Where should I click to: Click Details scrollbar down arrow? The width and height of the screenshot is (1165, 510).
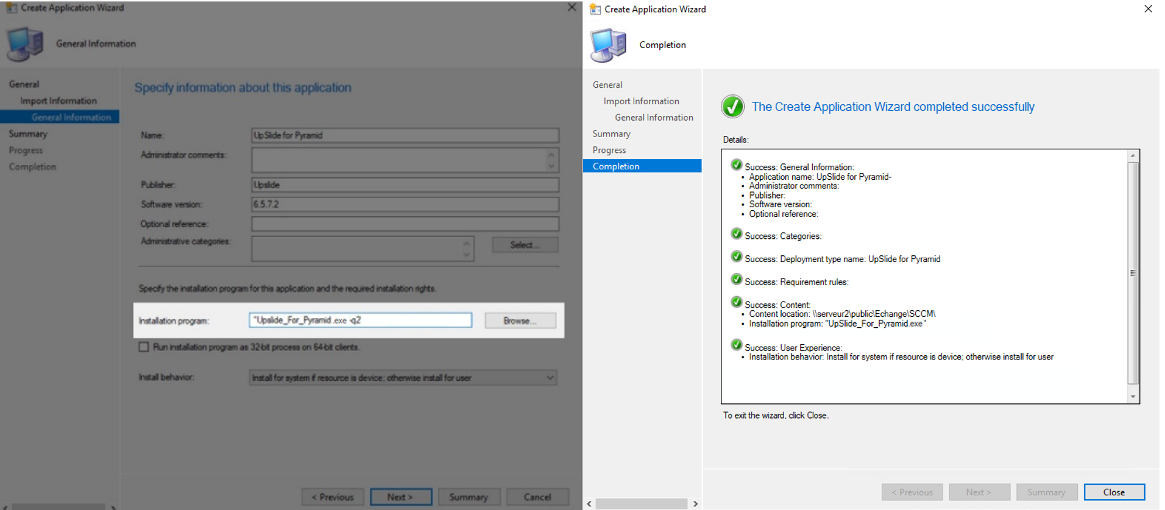[x=1133, y=397]
